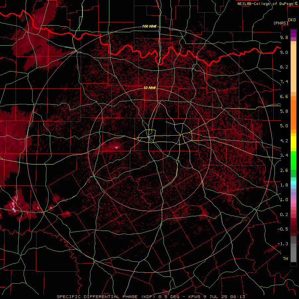Click the 100 NMI range ring label
The image size is (299, 299).
[149, 26]
